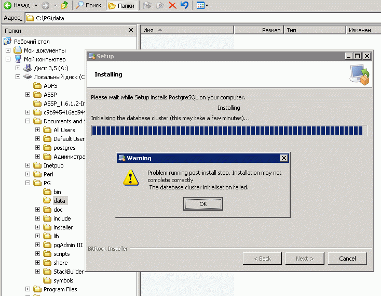Expand All Users folder node
Viewport: 381px width, 296px height.
click(38, 130)
